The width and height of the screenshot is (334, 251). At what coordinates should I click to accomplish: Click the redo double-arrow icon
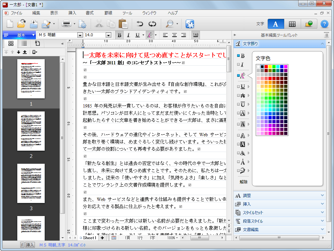(152, 24)
